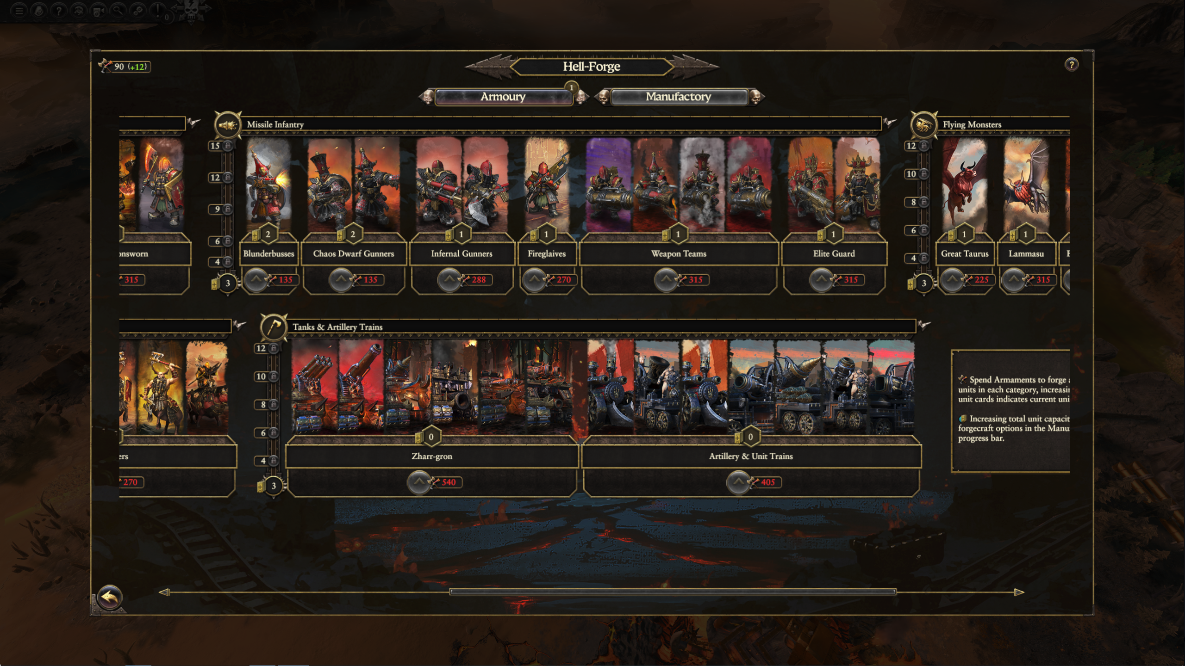Screen dimensions: 1185x666
Task: Click the golden back arrow button
Action: tap(110, 598)
